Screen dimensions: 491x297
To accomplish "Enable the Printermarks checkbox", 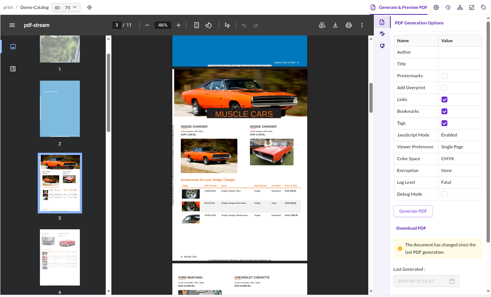I will coord(444,76).
